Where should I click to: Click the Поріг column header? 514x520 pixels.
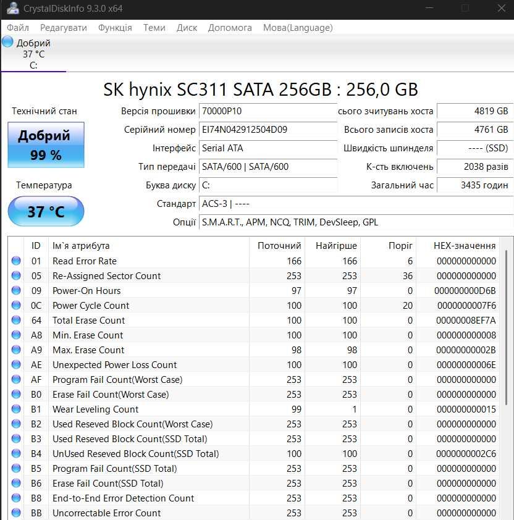click(388, 246)
